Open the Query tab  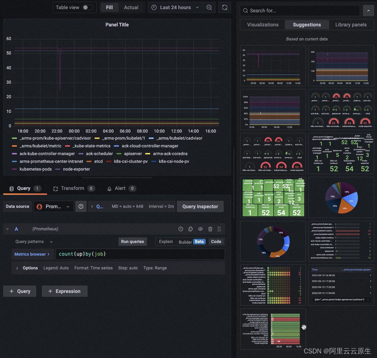coord(25,188)
